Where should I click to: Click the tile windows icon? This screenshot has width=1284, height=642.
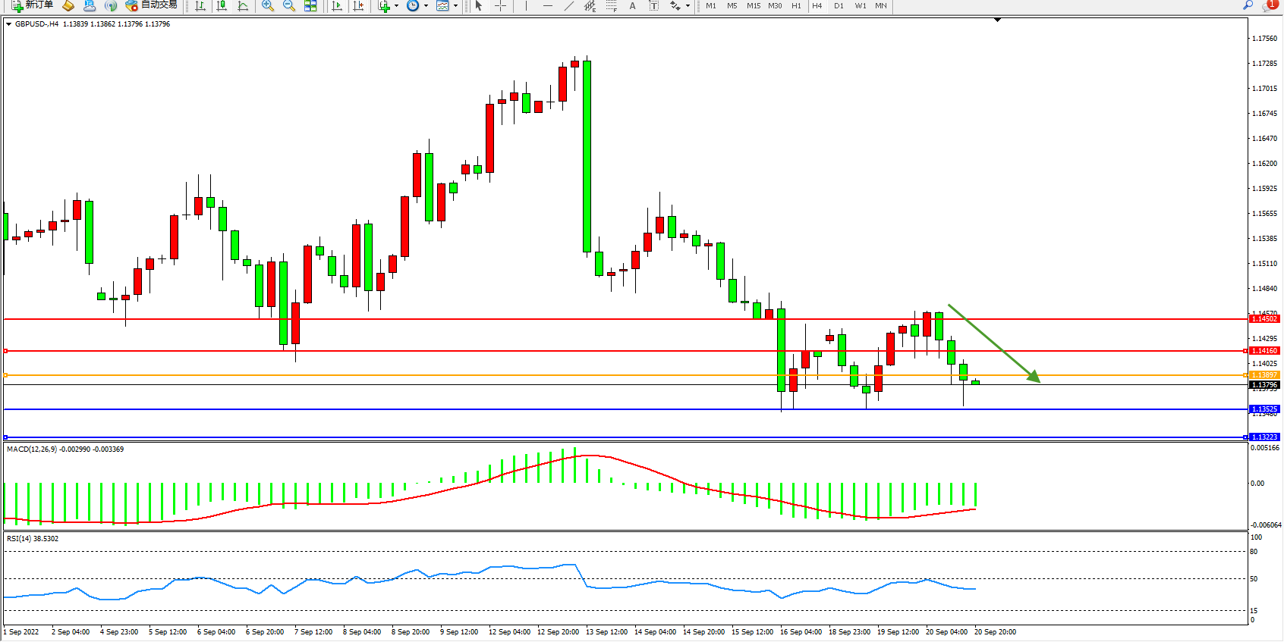click(310, 6)
